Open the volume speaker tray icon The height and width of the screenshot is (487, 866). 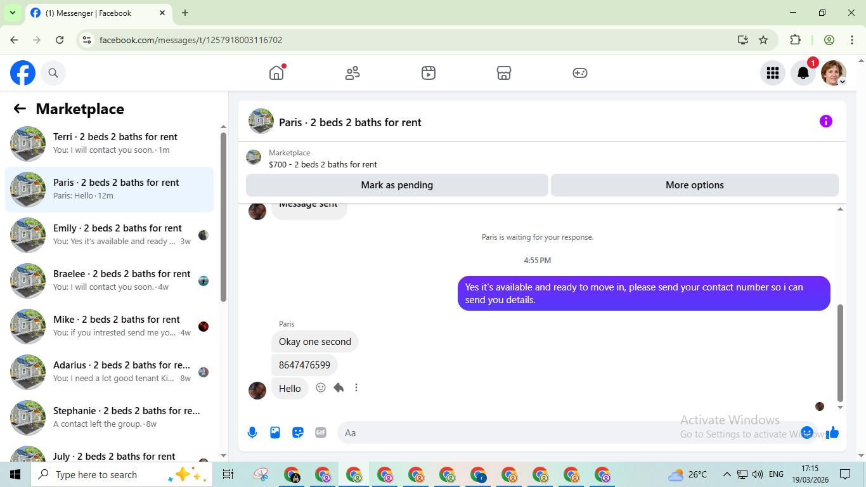click(758, 474)
